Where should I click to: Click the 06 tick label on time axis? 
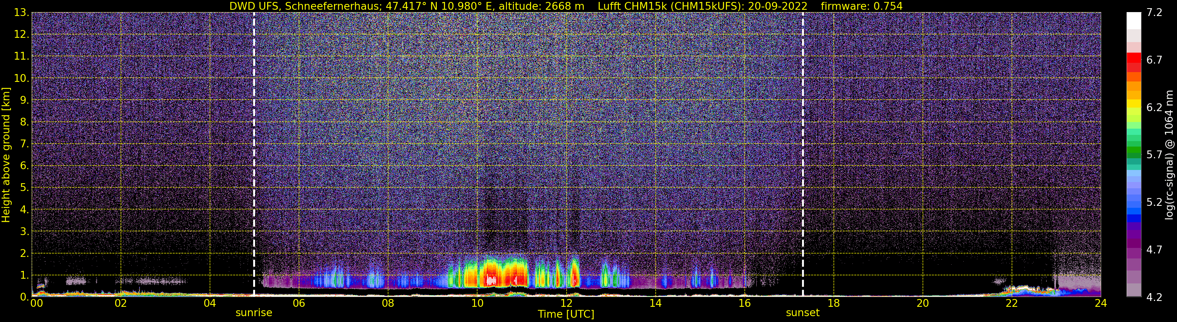(x=298, y=303)
